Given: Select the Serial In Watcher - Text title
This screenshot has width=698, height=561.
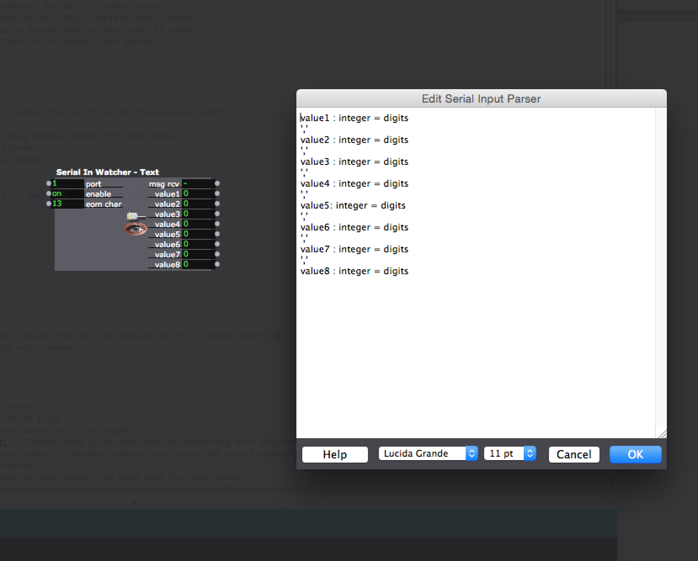Looking at the screenshot, I should (x=107, y=172).
